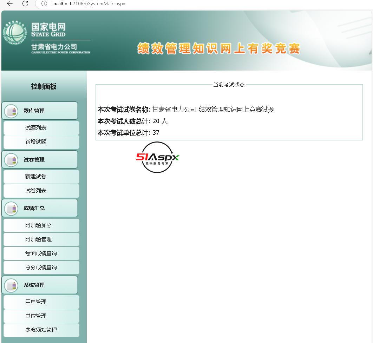Image resolution: width=373 pixels, height=343 pixels.
Task: Open 附加题加分 page
Action: point(41,225)
